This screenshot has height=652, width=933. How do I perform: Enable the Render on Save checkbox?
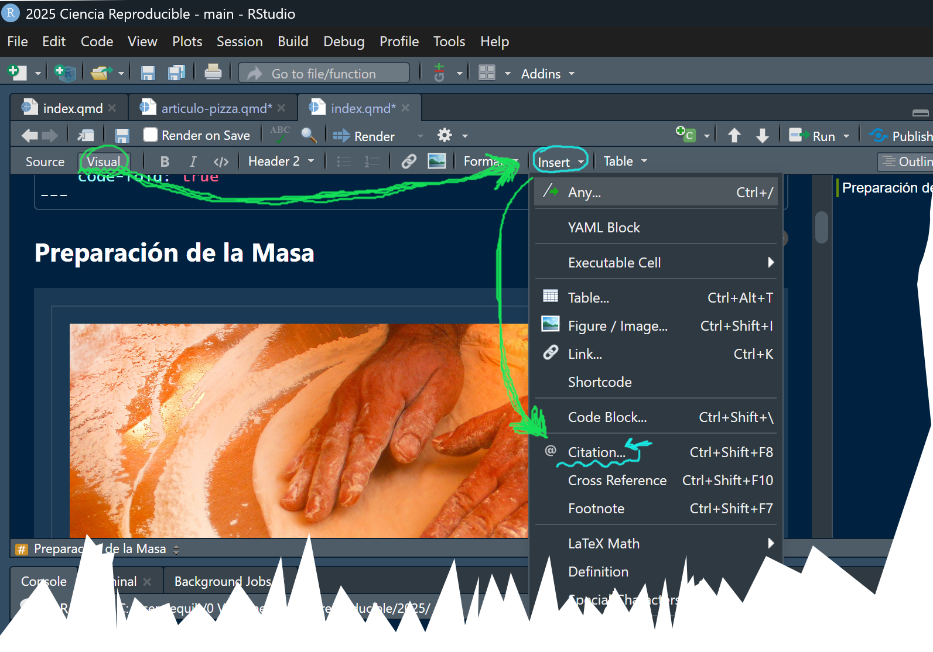tap(151, 136)
